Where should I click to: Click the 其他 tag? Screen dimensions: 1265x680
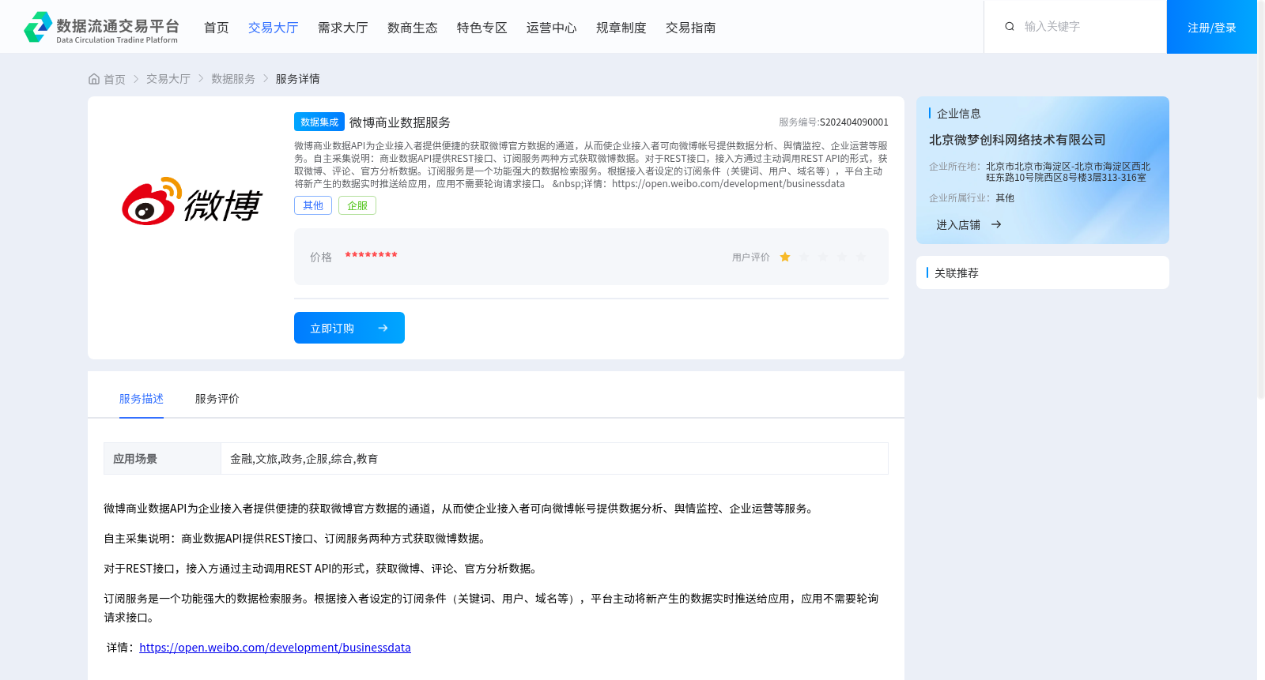click(x=313, y=205)
